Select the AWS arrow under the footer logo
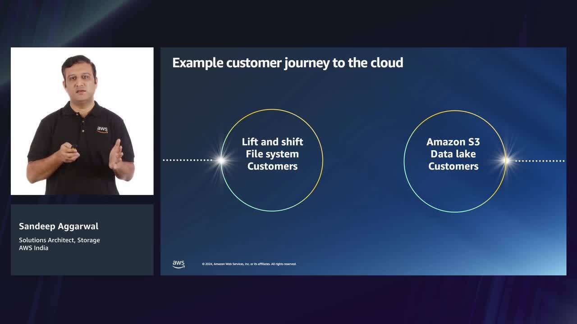Screen dimensions: 577x324 (179, 267)
